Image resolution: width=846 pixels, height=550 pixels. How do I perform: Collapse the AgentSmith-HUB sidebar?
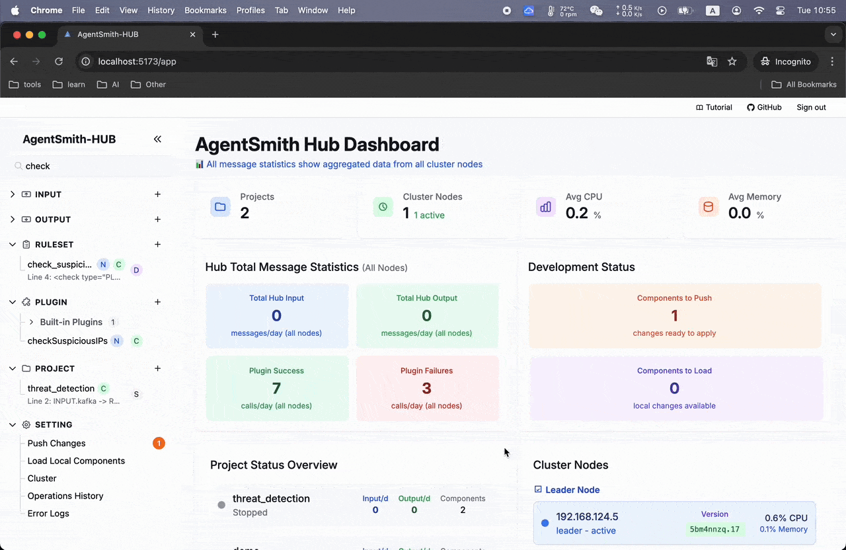(x=157, y=139)
